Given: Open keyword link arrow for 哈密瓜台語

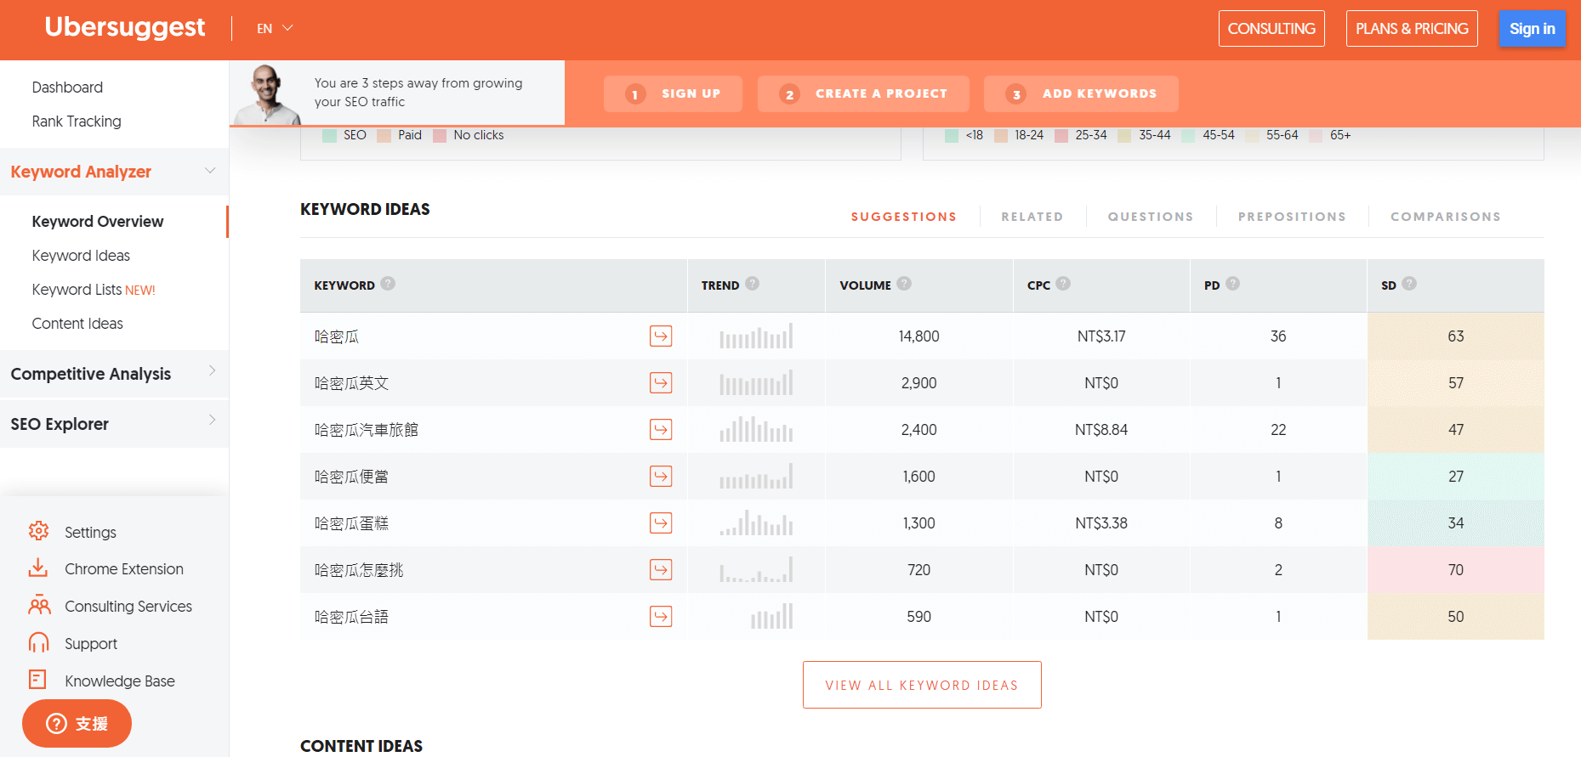Looking at the screenshot, I should pos(661,617).
